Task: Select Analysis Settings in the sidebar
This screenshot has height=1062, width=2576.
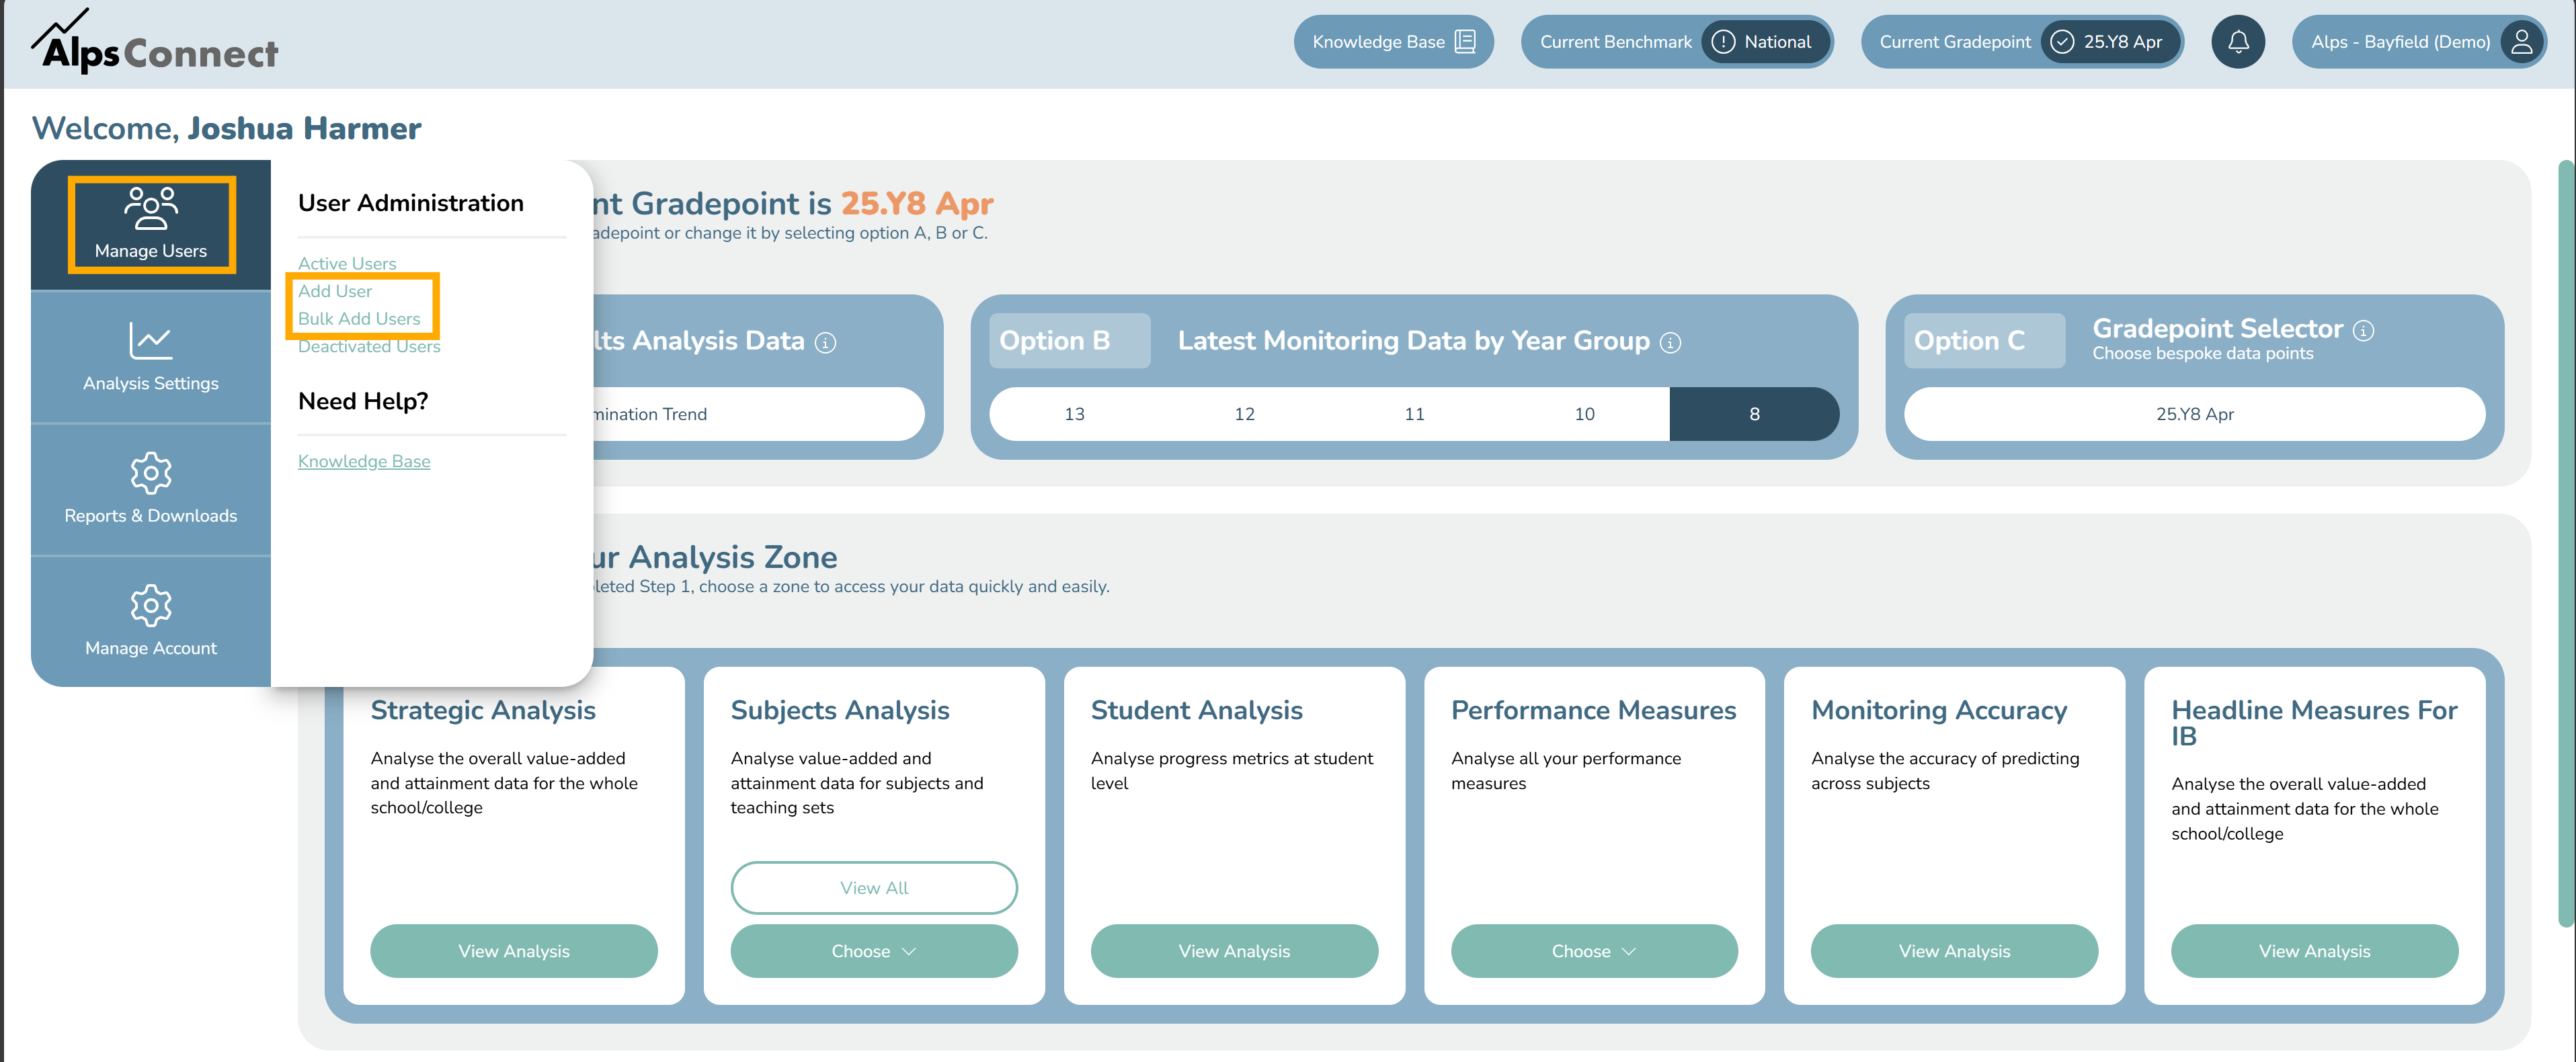Action: pos(151,357)
